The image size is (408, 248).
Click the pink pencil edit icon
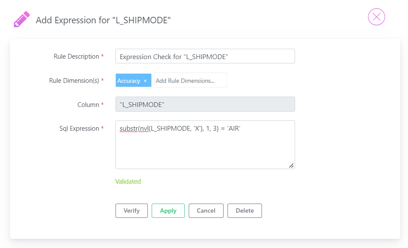click(x=22, y=19)
